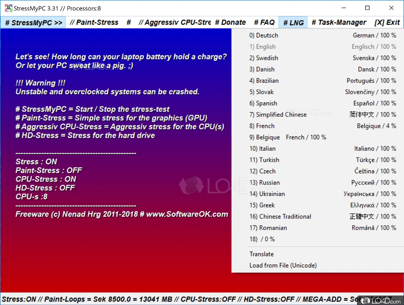
Task: Open the # FAQ menu item
Action: (x=264, y=22)
